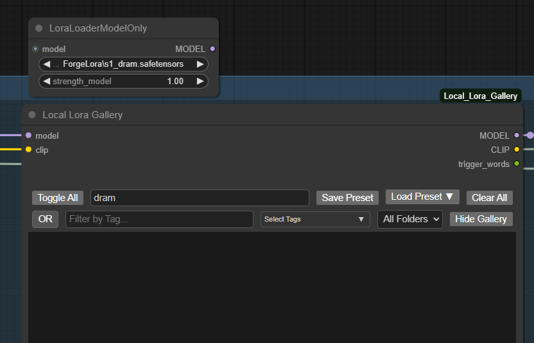Viewport: 534px width, 343px height.
Task: Click the Hide Gallery button
Action: pos(481,219)
